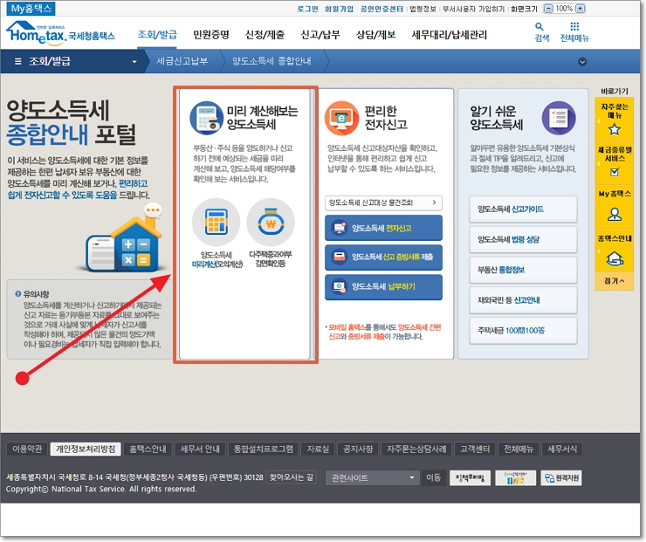
Task: Expand the breadcrumb bar down arrow
Action: click(582, 62)
